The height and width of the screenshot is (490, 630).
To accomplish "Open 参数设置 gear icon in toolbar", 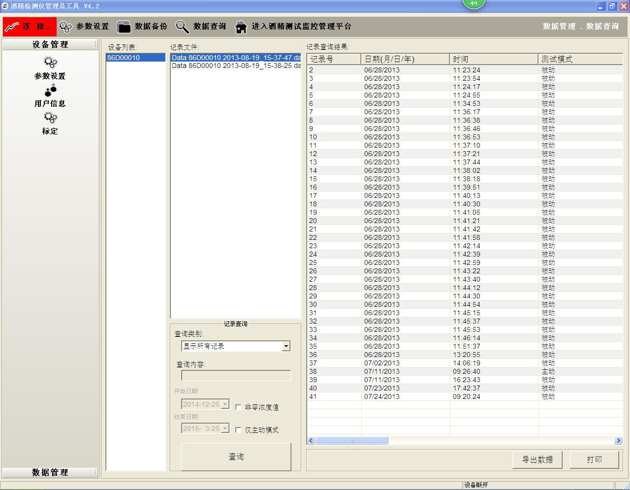I will coord(65,27).
